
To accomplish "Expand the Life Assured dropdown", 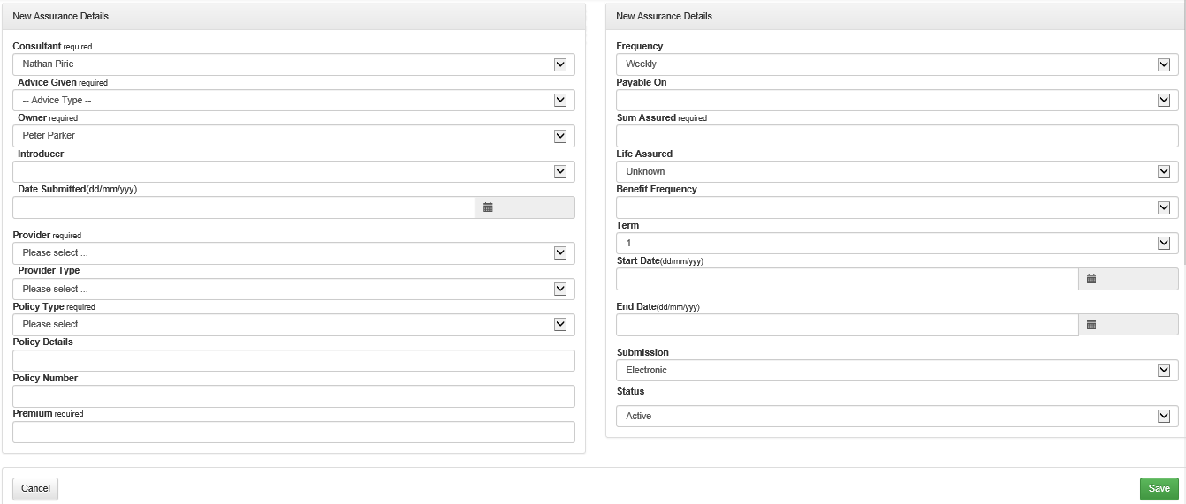I will click(x=897, y=172).
